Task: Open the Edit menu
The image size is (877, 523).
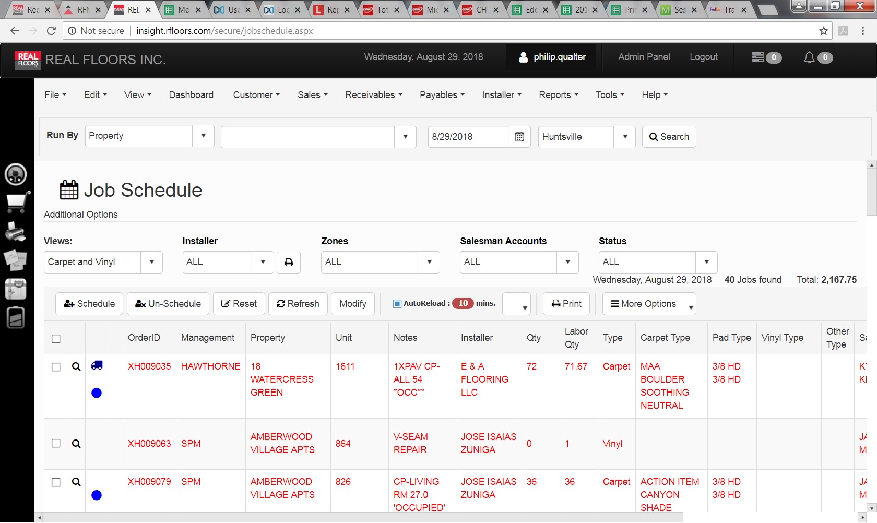Action: [96, 95]
